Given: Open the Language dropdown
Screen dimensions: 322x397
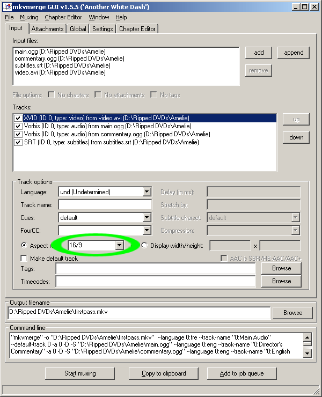Looking at the screenshot, I should pyautogui.click(x=147, y=192).
